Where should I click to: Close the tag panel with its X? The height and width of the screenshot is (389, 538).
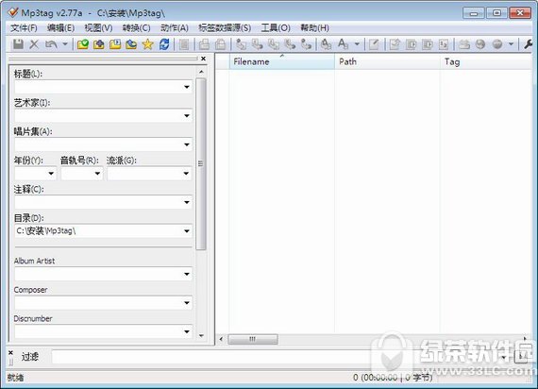coord(204,59)
